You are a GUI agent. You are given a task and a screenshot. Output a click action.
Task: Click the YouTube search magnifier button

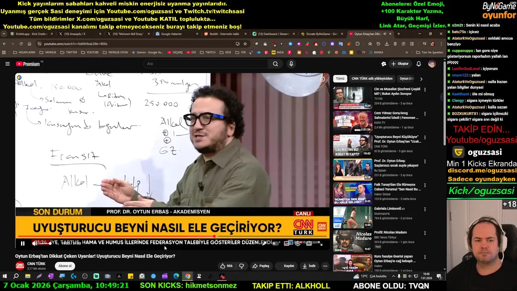pyautogui.click(x=275, y=64)
